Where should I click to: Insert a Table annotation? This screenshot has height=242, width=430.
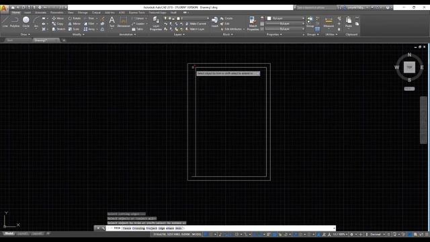[x=138, y=29]
